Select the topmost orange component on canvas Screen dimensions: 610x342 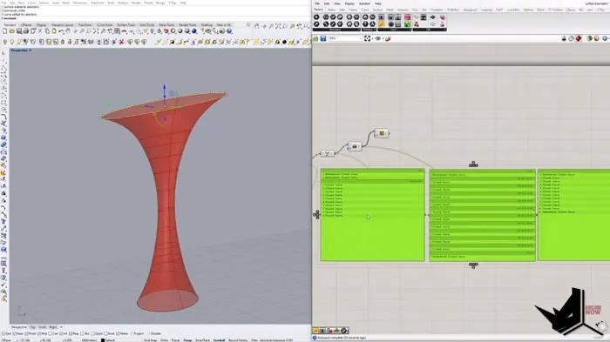coord(382,134)
